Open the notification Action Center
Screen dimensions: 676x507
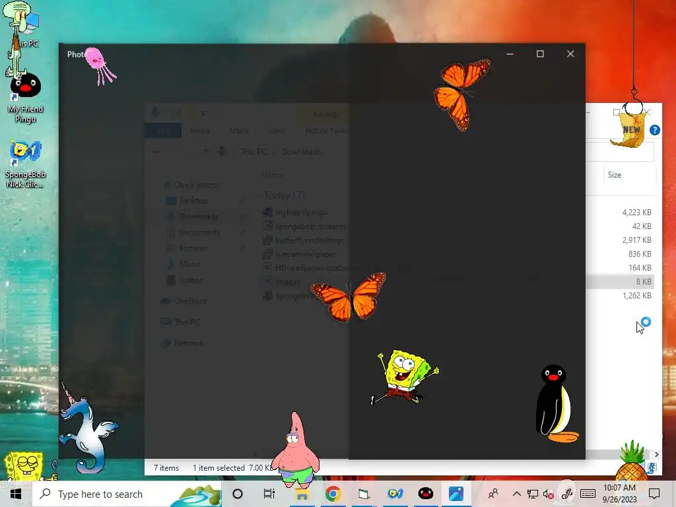[654, 494]
